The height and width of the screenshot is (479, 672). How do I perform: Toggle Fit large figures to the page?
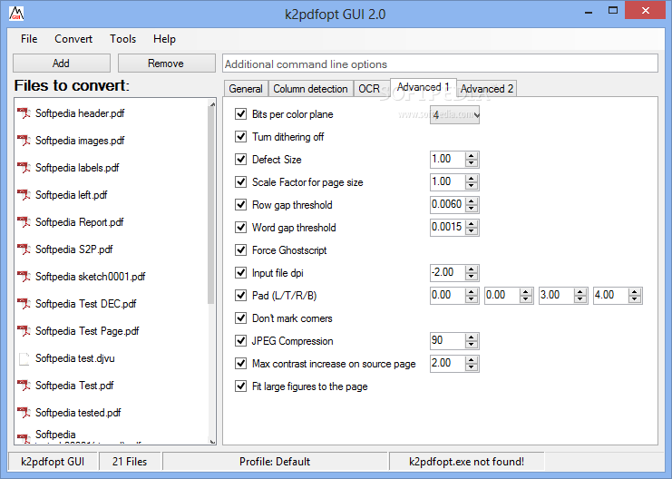241,386
